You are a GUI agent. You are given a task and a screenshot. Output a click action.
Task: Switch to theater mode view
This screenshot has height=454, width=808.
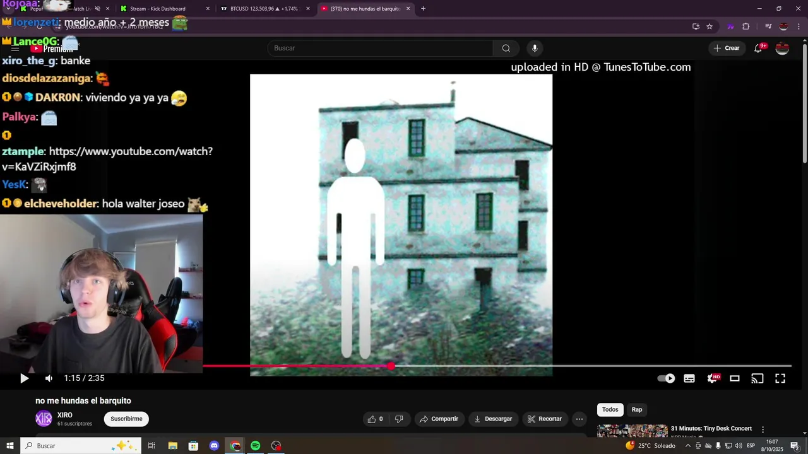(735, 378)
